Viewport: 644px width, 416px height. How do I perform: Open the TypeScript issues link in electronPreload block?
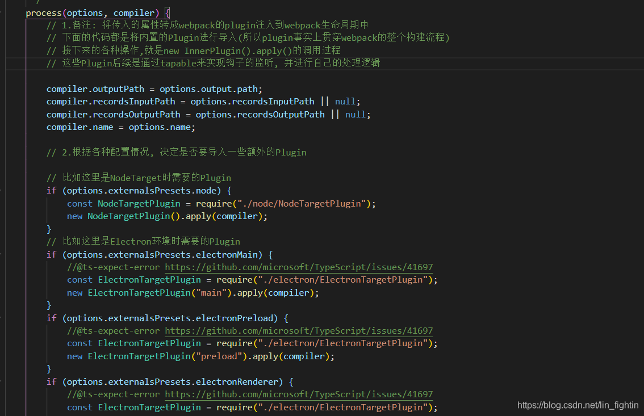pos(299,331)
